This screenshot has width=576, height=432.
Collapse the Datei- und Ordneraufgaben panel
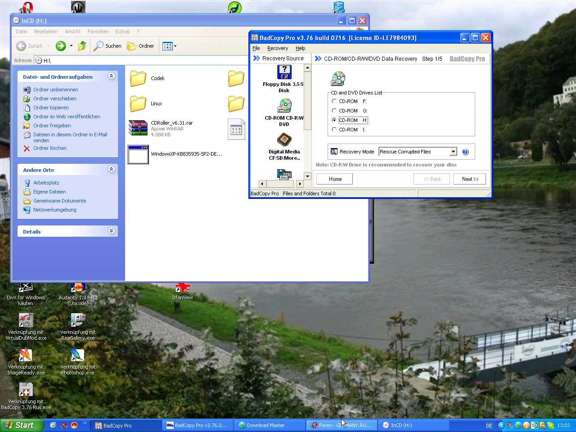(x=111, y=76)
